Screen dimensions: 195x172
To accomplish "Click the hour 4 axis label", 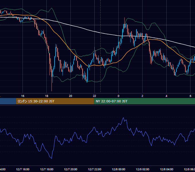I will [166, 96].
